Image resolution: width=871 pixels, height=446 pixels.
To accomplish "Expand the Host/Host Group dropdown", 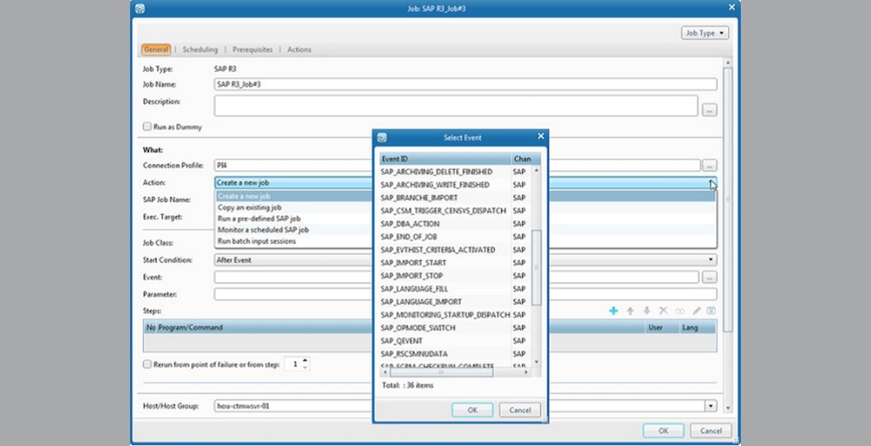I will point(710,407).
